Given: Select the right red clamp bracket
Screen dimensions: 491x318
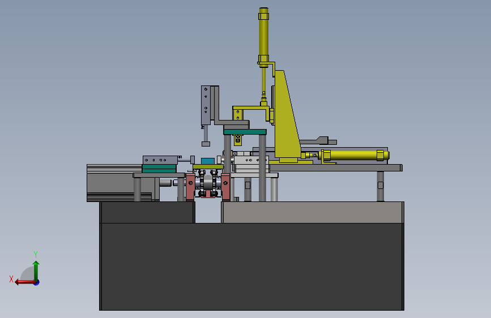Looking at the screenshot, I should pos(225,187).
